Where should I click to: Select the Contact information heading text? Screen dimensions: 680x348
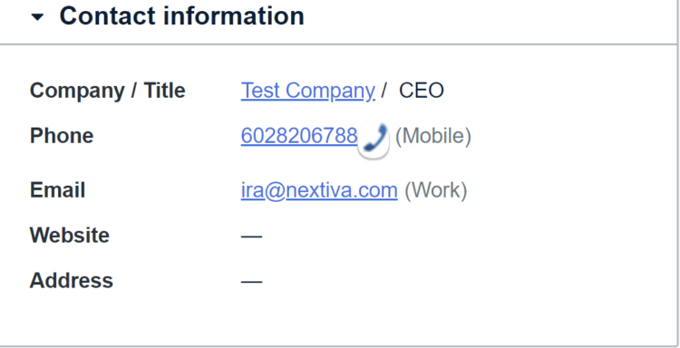tap(181, 16)
